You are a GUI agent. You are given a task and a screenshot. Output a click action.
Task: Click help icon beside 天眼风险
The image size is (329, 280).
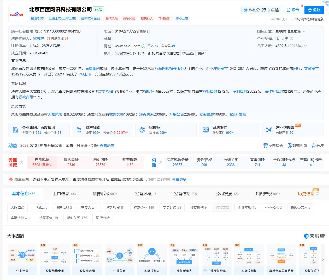pyautogui.click(x=21, y=162)
